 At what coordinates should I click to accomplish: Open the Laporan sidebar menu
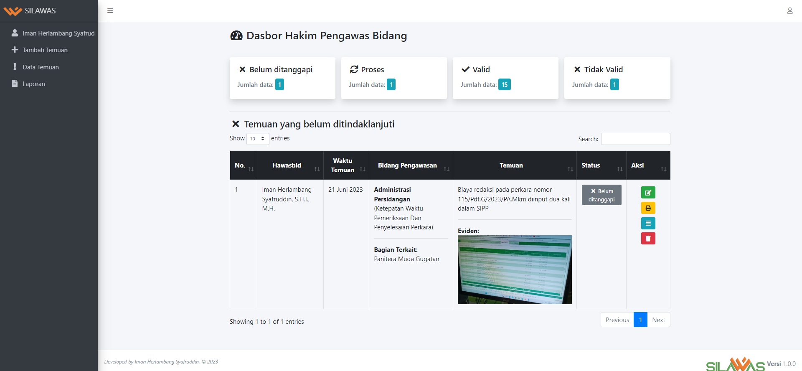33,84
